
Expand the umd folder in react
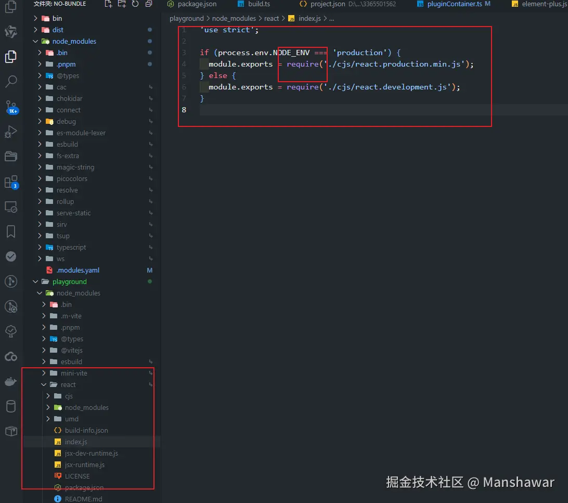click(x=92, y=419)
